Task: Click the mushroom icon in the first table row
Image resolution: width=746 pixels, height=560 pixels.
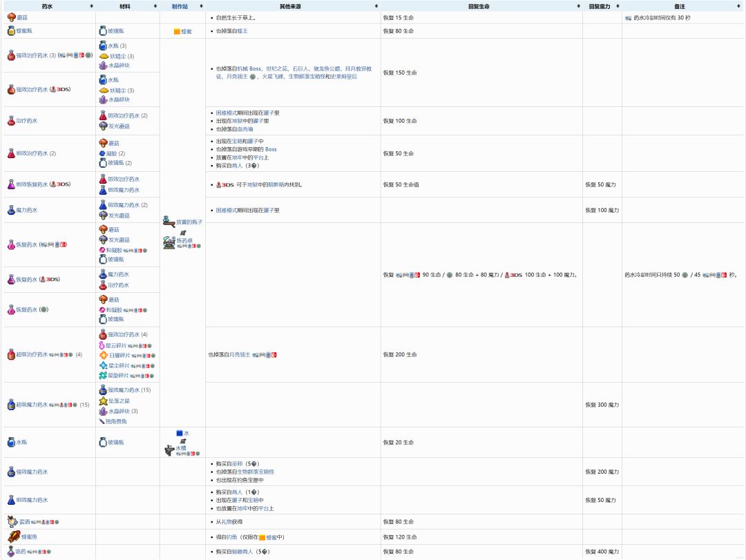Action: pos(12,17)
